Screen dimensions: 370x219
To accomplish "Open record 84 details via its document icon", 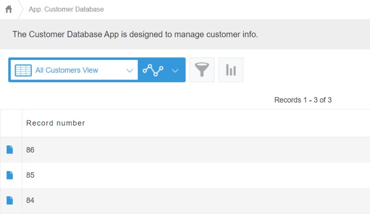I will (10, 201).
